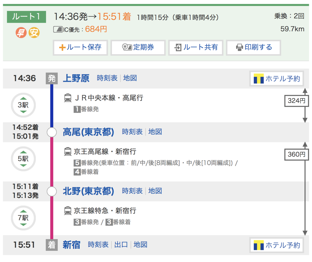Expand the 3駅 stops list

click(23, 105)
